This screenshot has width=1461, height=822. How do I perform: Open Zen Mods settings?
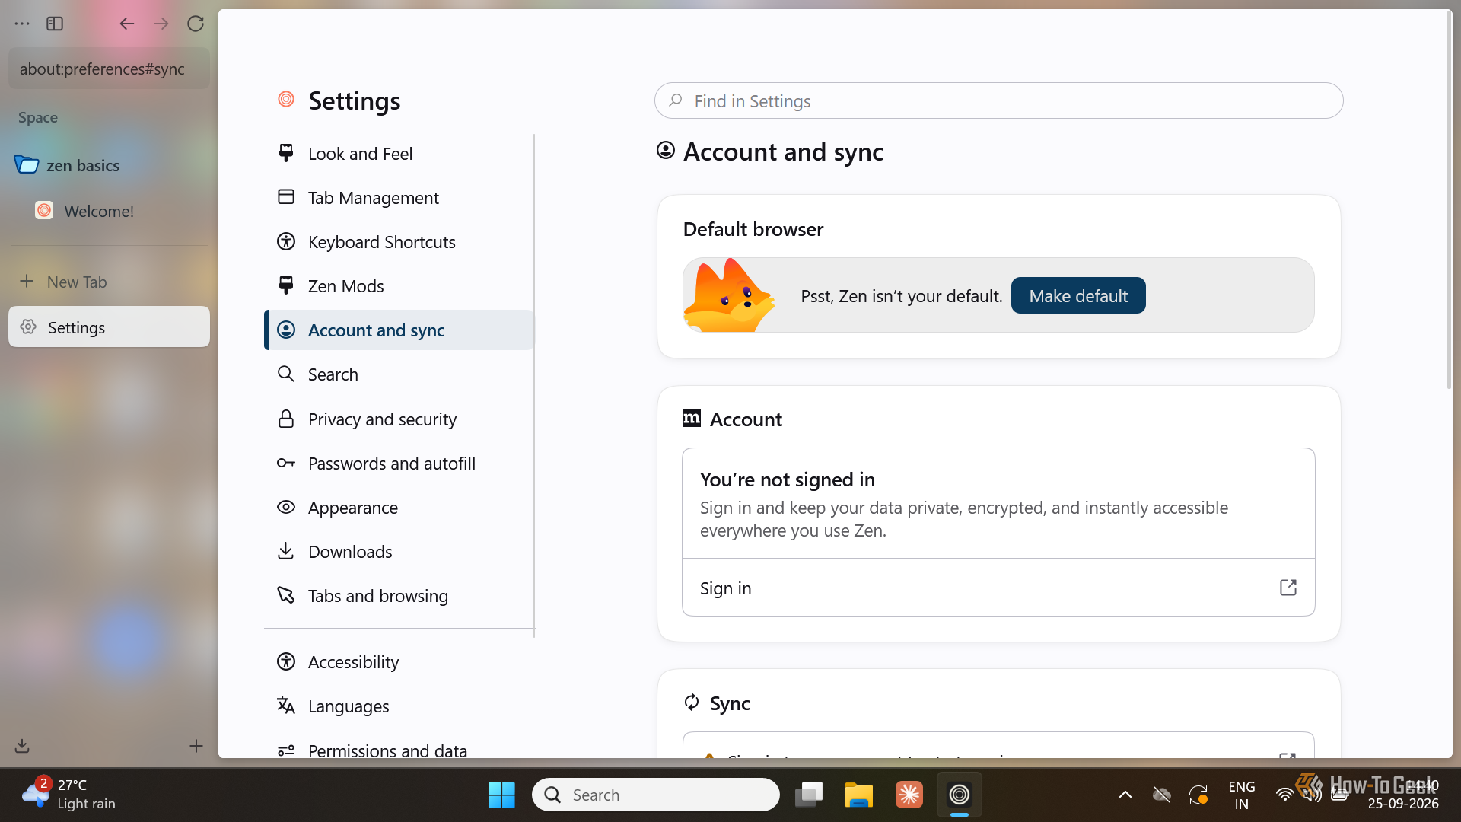coord(399,286)
